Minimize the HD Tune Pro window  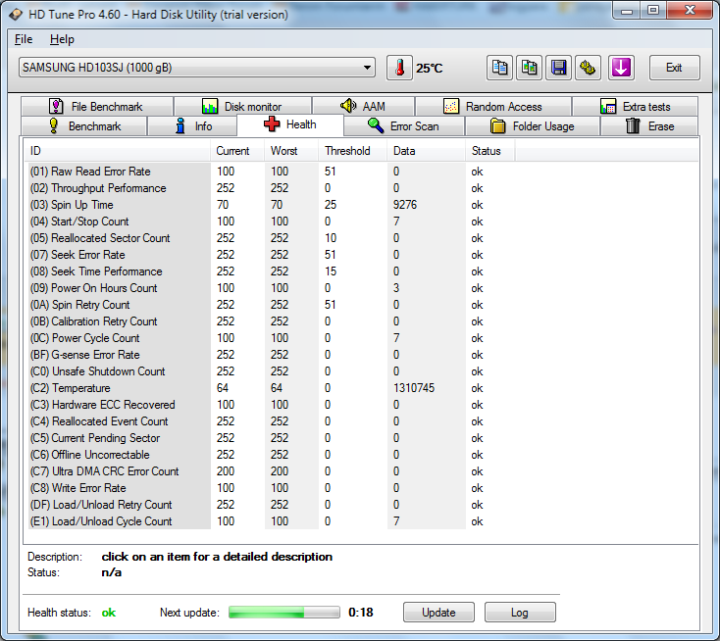pyautogui.click(x=627, y=11)
